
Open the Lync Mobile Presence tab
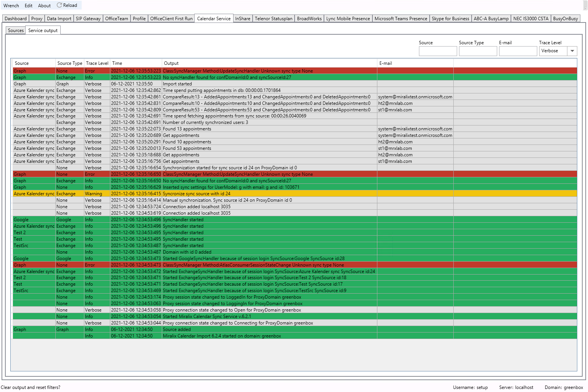348,19
